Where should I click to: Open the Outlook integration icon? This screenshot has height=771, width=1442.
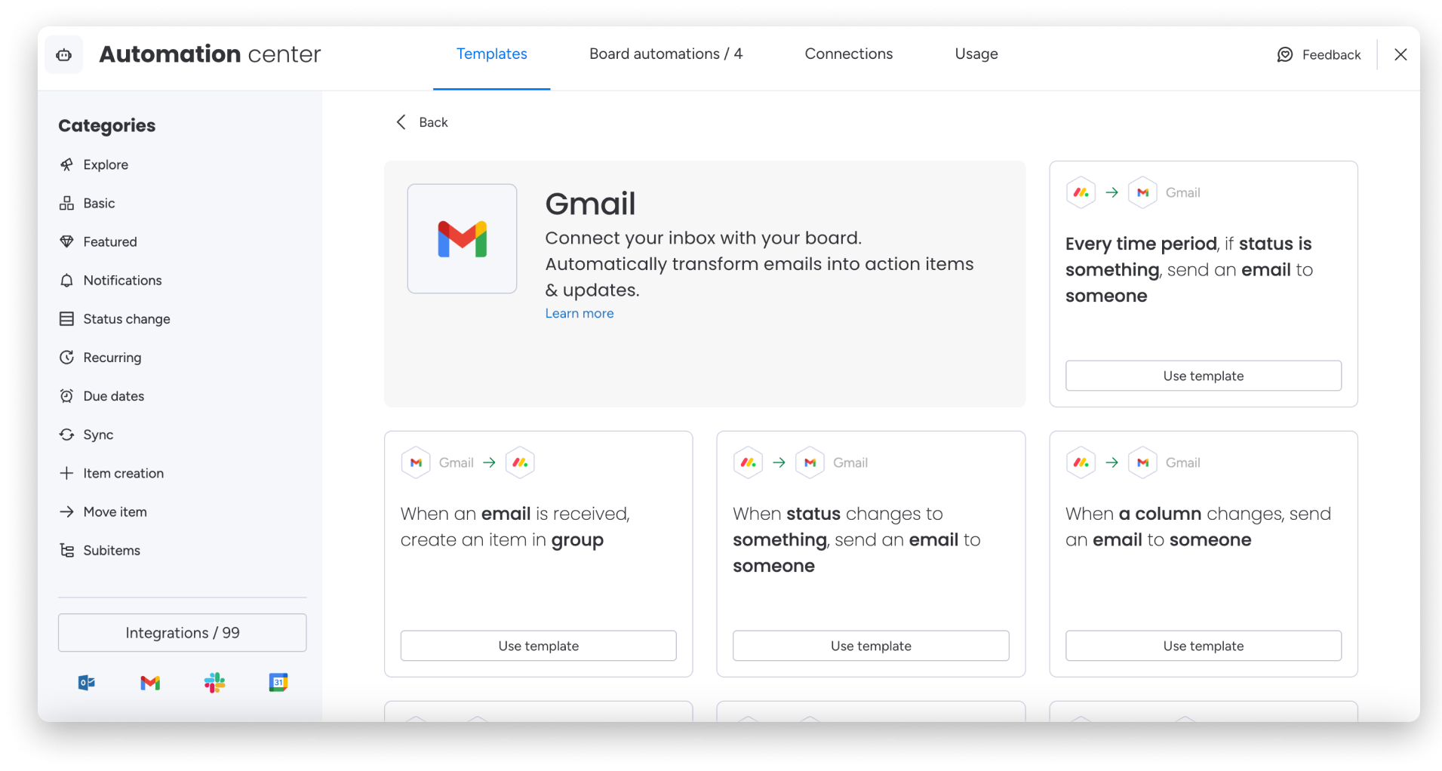[x=87, y=683]
